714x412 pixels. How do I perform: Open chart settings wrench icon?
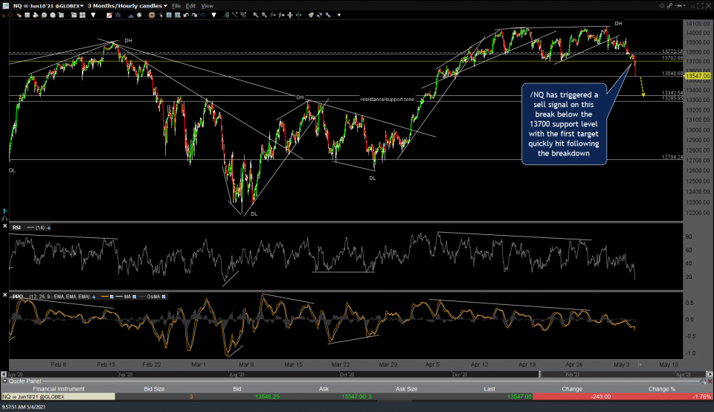pos(328,15)
